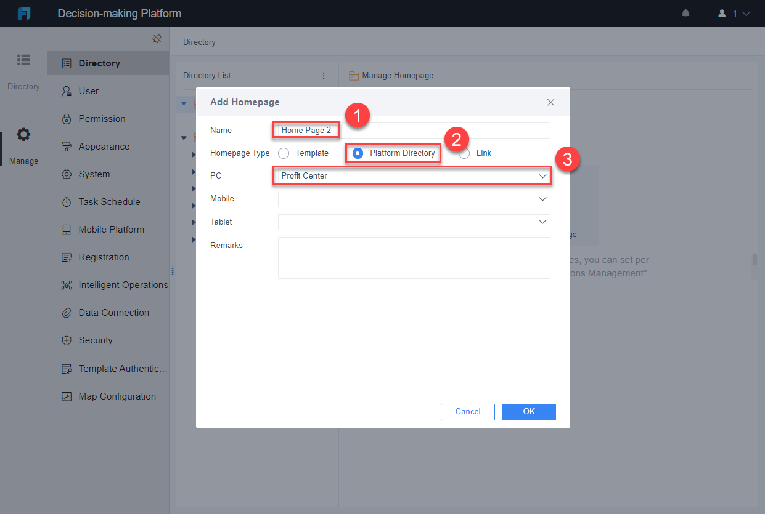The image size is (765, 514).
Task: Cancel the Add Homepage dialog
Action: coord(467,412)
